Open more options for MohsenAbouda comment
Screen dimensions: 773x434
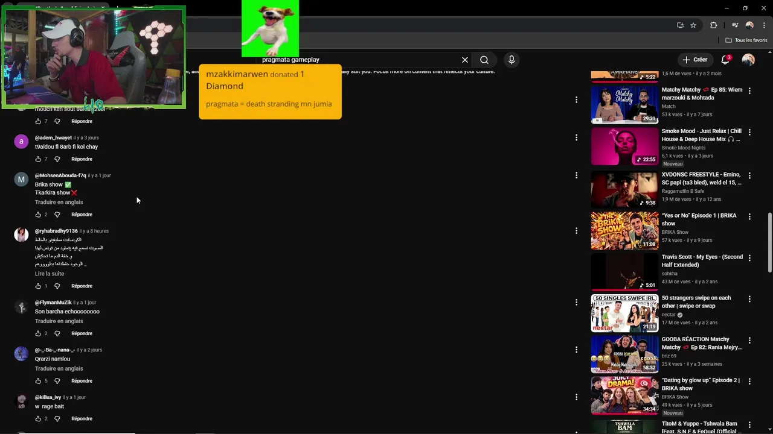coord(576,175)
